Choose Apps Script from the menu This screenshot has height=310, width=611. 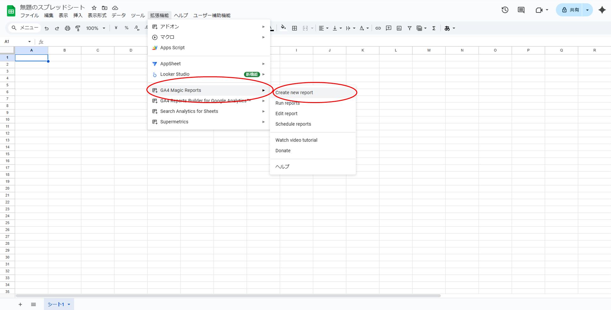[209, 48]
